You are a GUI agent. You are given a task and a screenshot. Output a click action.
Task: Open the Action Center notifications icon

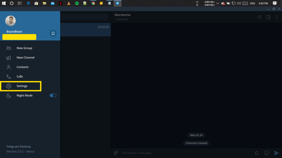pyautogui.click(x=275, y=3)
